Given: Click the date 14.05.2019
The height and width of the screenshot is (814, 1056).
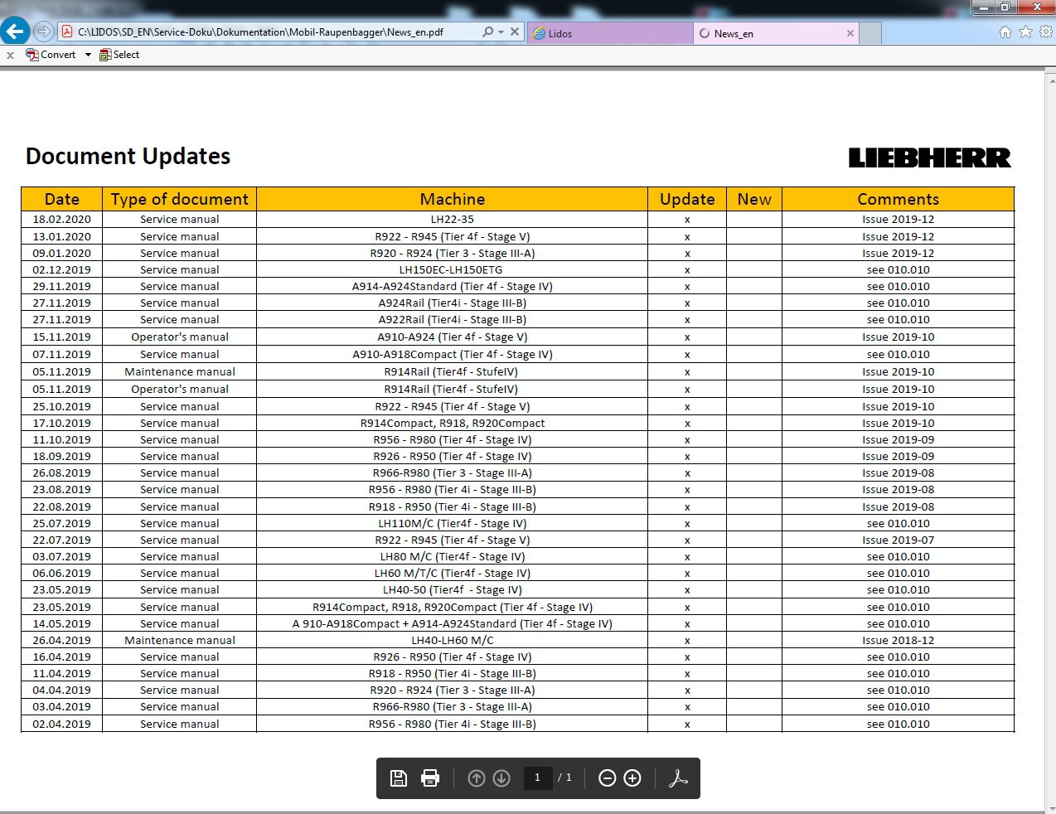Looking at the screenshot, I should [62, 623].
